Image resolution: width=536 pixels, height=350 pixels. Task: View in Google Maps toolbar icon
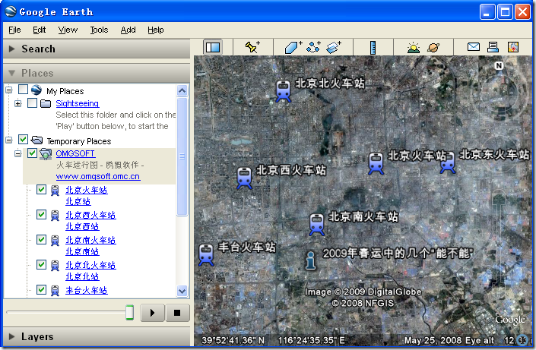(513, 47)
